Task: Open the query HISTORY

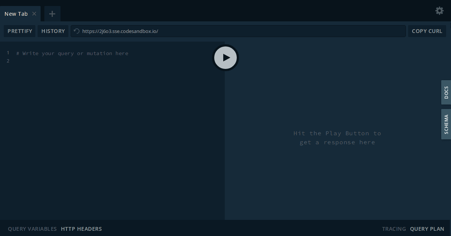Action: click(53, 31)
